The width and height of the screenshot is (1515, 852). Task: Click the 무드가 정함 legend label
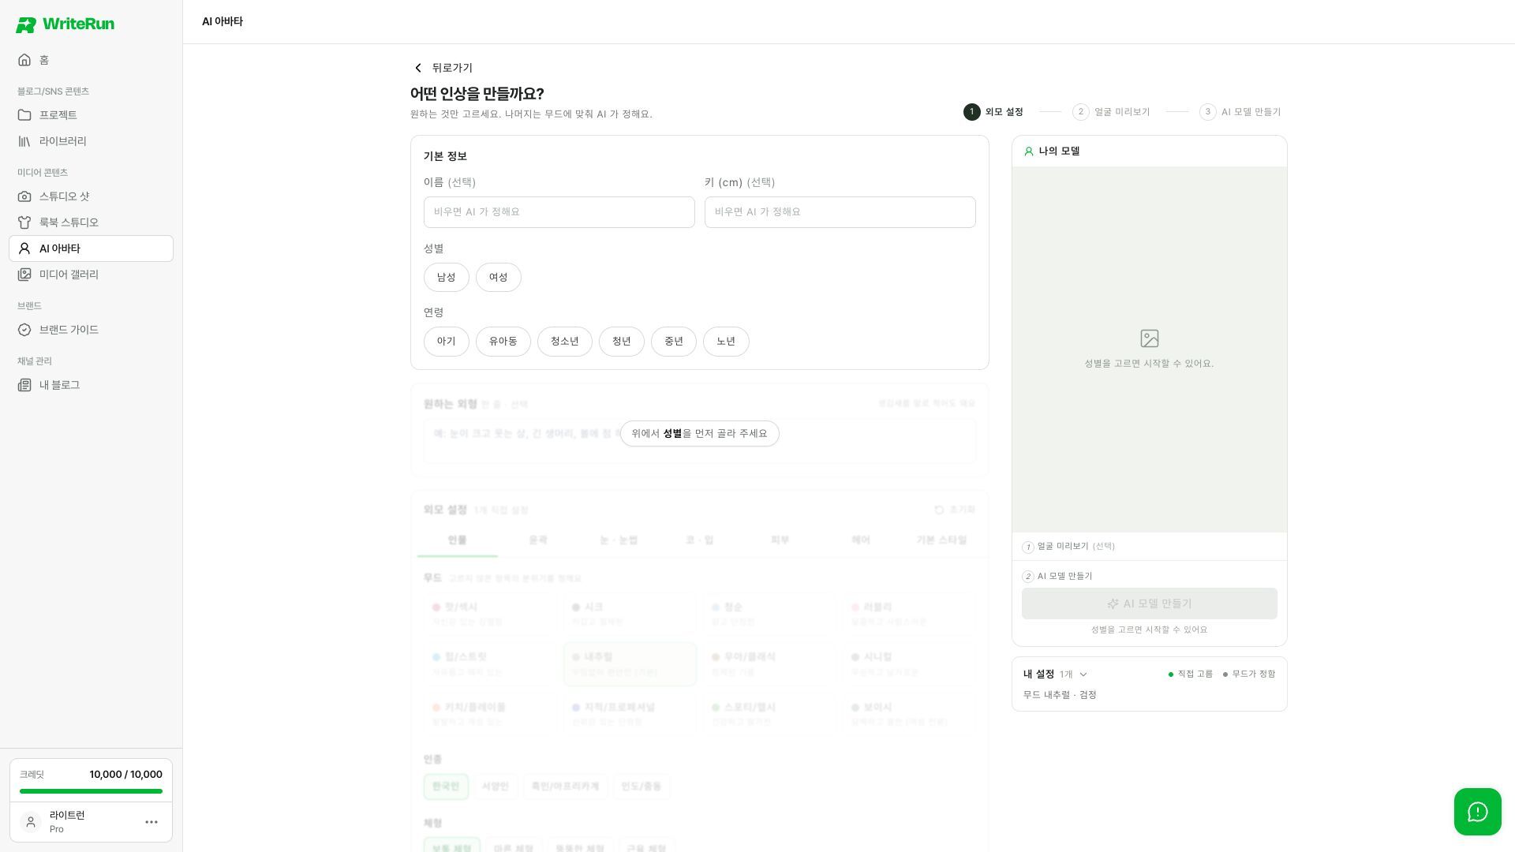tap(1249, 674)
